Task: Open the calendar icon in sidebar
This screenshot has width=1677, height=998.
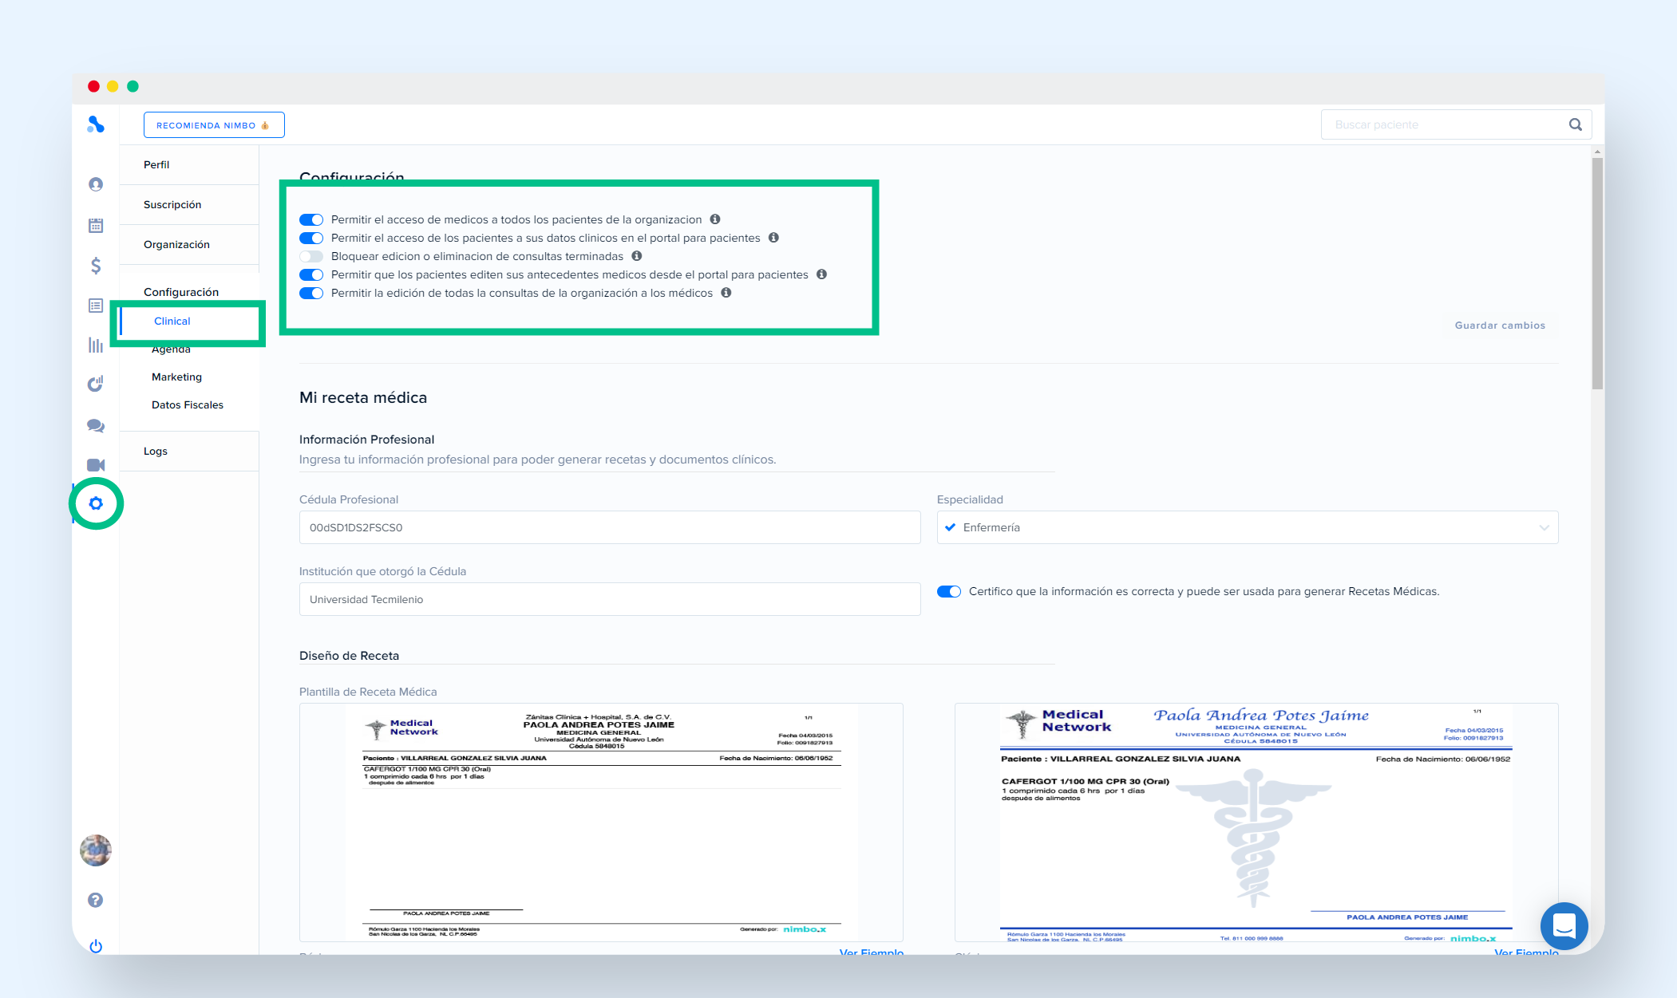Action: (x=96, y=226)
